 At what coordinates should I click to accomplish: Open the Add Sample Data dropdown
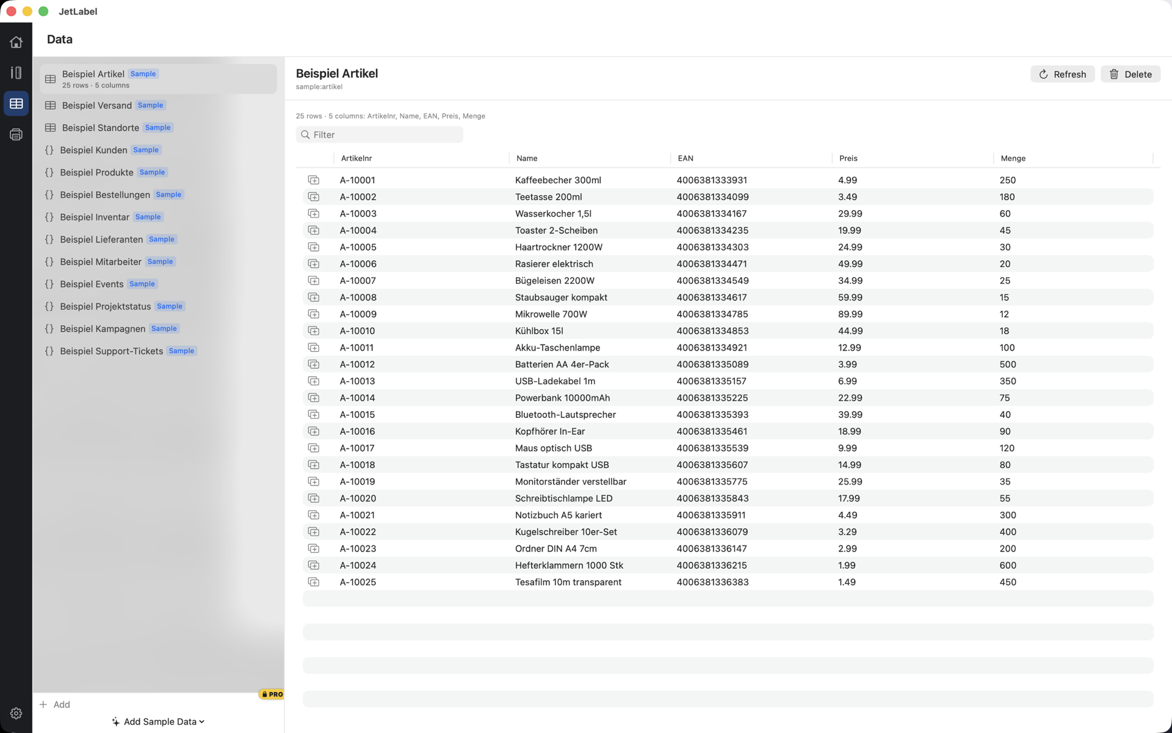point(158,721)
